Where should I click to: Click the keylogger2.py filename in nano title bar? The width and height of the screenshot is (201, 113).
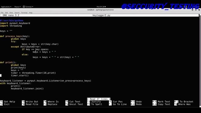pyautogui.click(x=101, y=15)
